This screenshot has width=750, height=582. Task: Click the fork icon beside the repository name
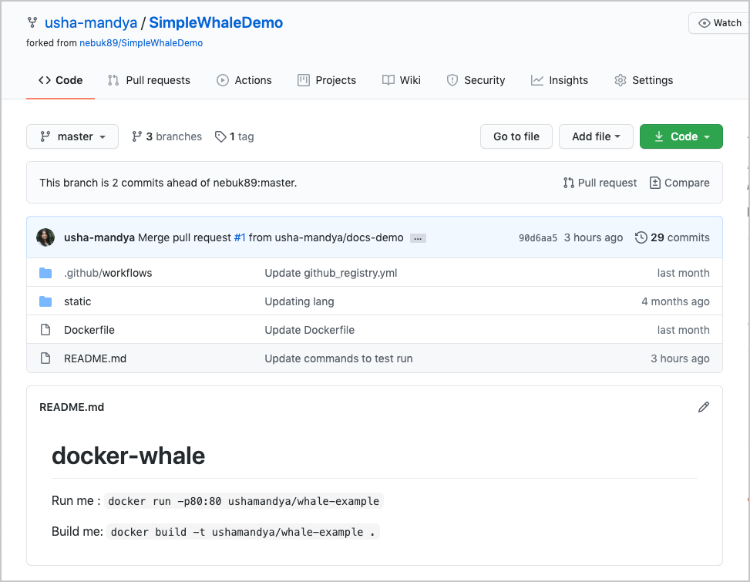(x=32, y=22)
